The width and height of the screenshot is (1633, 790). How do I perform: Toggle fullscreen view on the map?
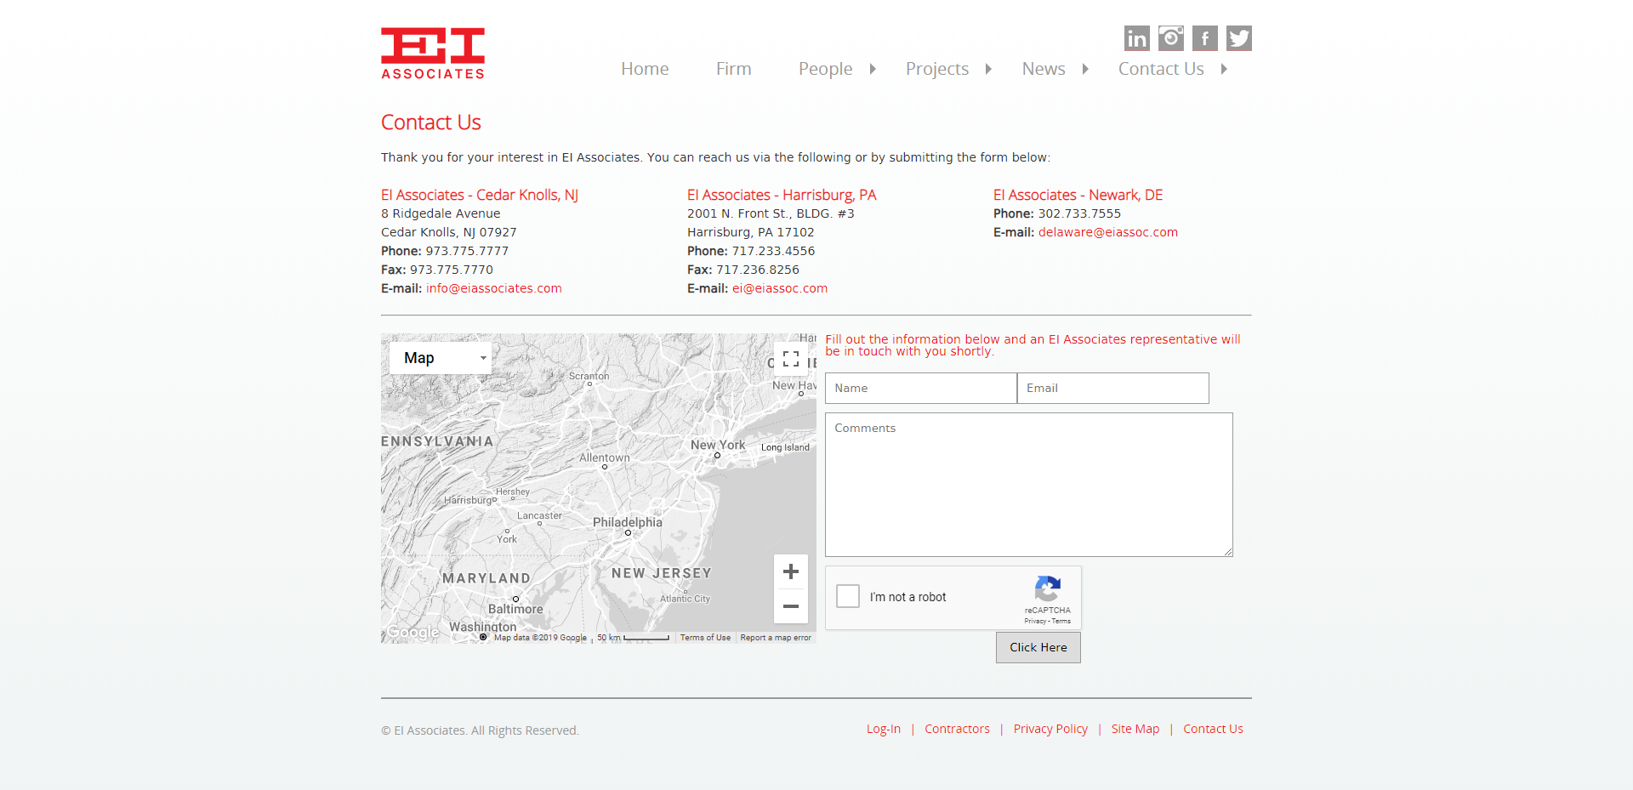pyautogui.click(x=791, y=359)
